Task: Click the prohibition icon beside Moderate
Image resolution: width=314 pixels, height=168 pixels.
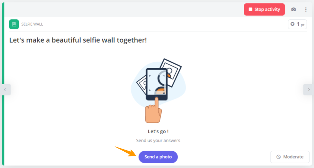Action: coord(279,157)
